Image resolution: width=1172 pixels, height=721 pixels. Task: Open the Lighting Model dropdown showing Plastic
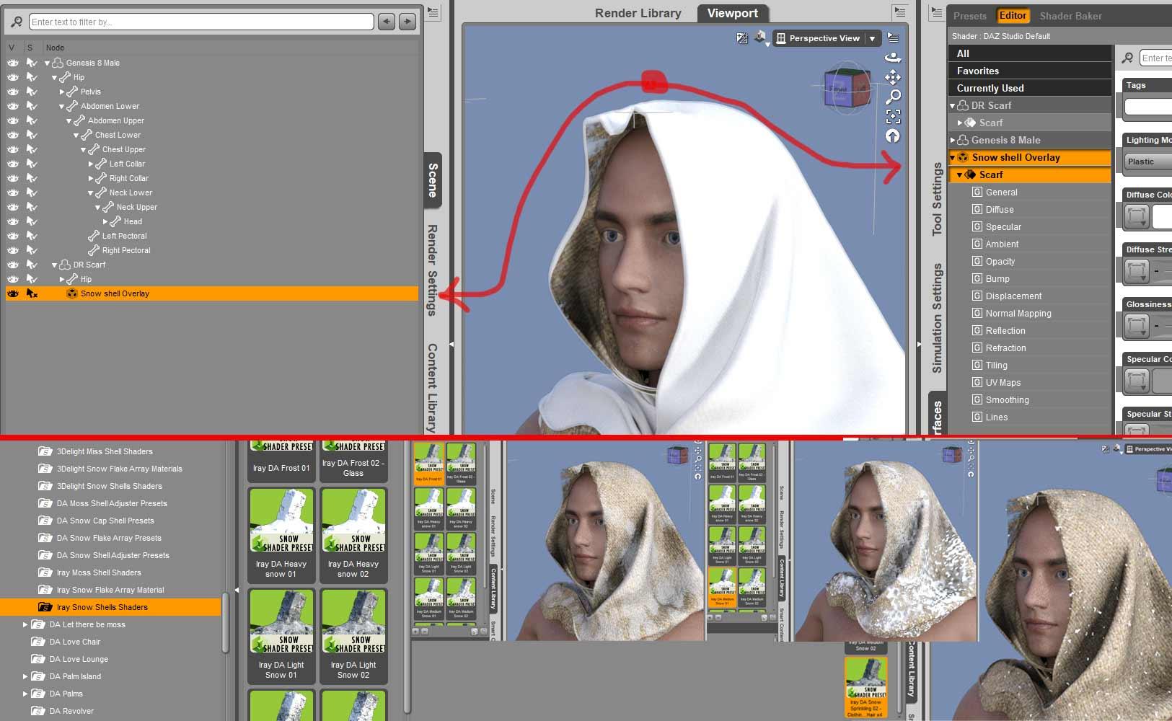click(x=1148, y=162)
